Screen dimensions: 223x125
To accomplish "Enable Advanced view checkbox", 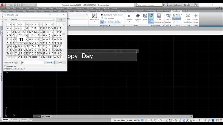I will 5,66.
